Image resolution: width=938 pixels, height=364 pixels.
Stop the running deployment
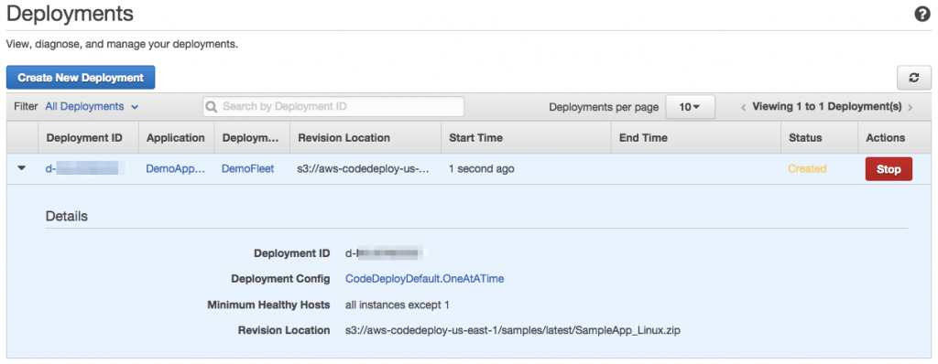point(889,169)
